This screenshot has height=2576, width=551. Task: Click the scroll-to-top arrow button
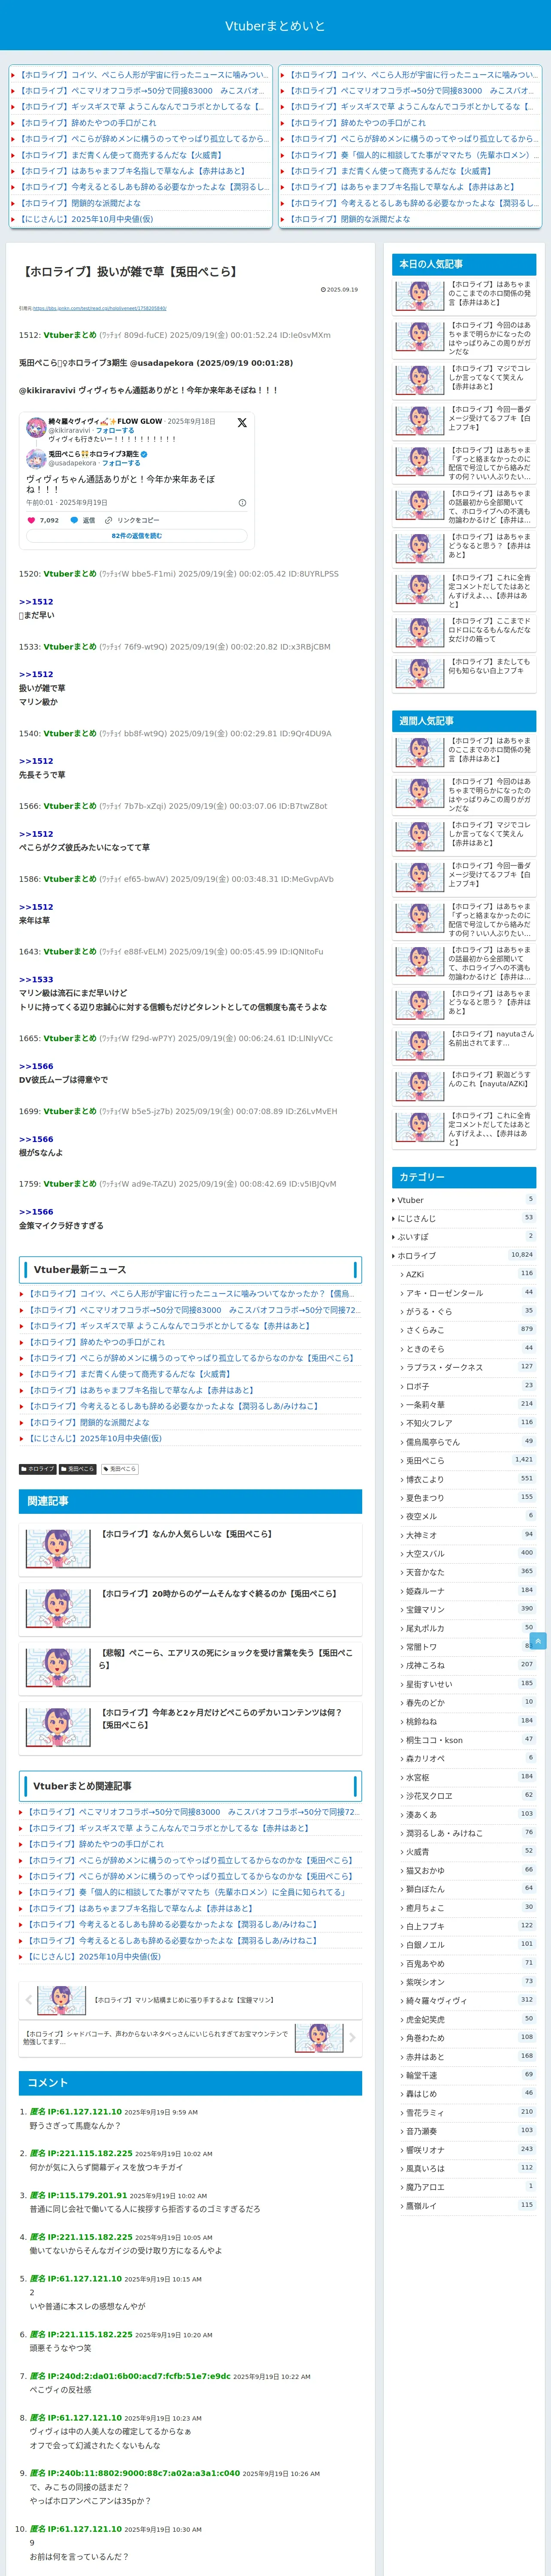pyautogui.click(x=538, y=1641)
